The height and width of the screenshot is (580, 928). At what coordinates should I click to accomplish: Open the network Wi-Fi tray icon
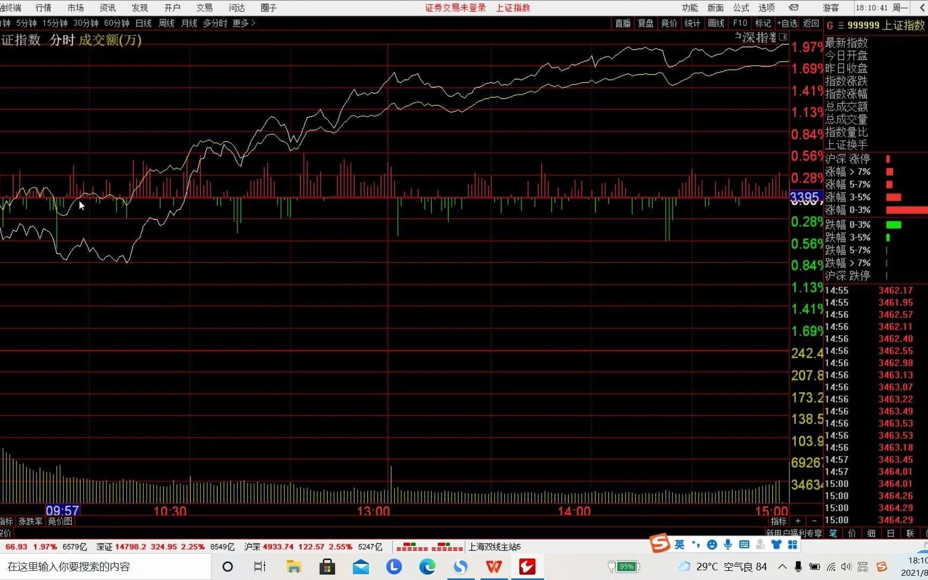831,567
